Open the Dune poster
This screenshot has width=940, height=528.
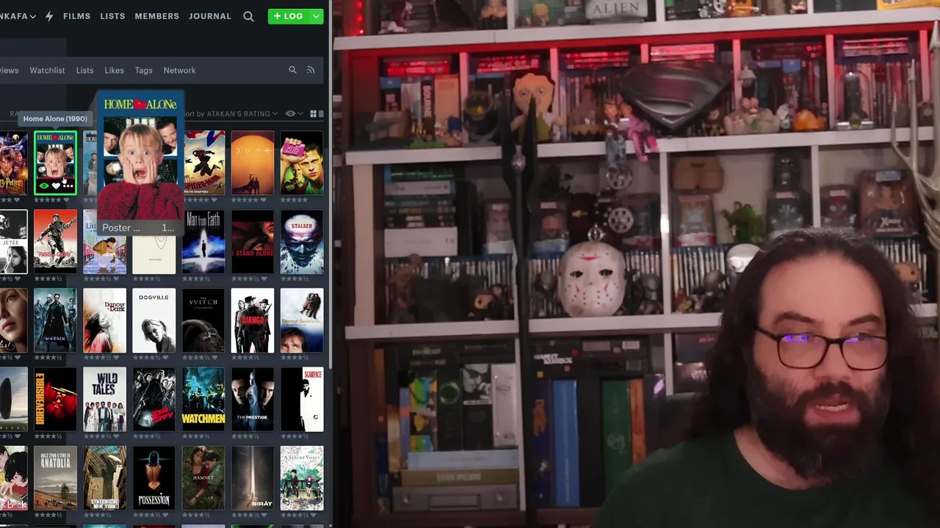(x=253, y=163)
